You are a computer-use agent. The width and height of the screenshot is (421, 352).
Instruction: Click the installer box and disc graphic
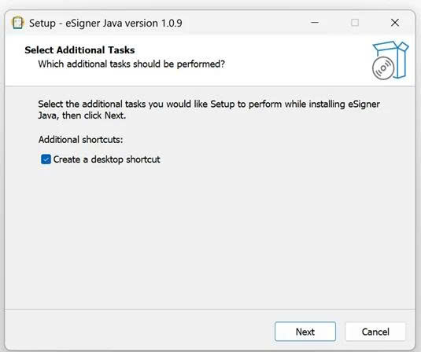[x=390, y=60]
